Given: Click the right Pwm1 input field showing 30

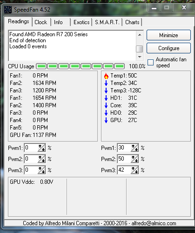Looking at the screenshot, I should 124,148.
